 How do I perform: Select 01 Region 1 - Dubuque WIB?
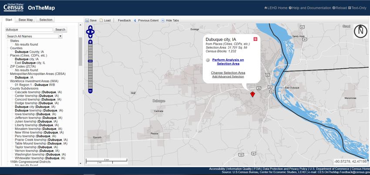point(35,84)
